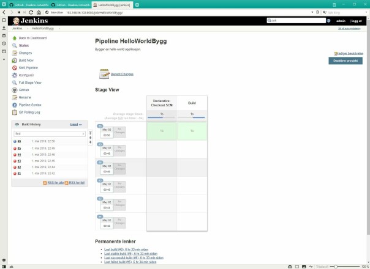Click the browser reload button
The width and height of the screenshot is (370, 269).
pos(31,12)
